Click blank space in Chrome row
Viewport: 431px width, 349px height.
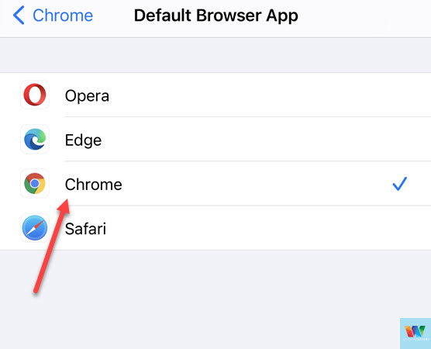(x=256, y=184)
